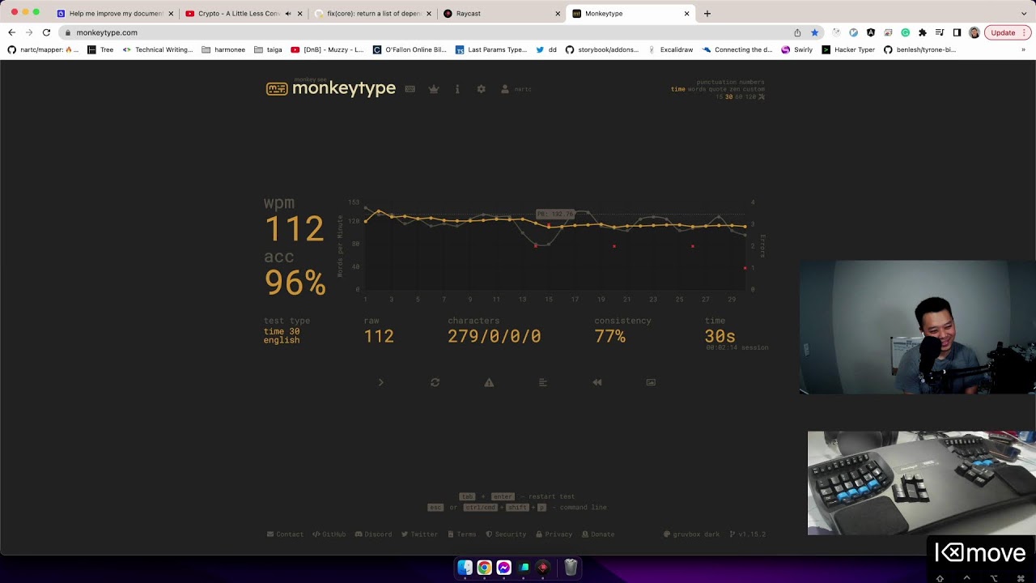Open the Angular extension icon
The width and height of the screenshot is (1036, 583).
pyautogui.click(x=871, y=32)
